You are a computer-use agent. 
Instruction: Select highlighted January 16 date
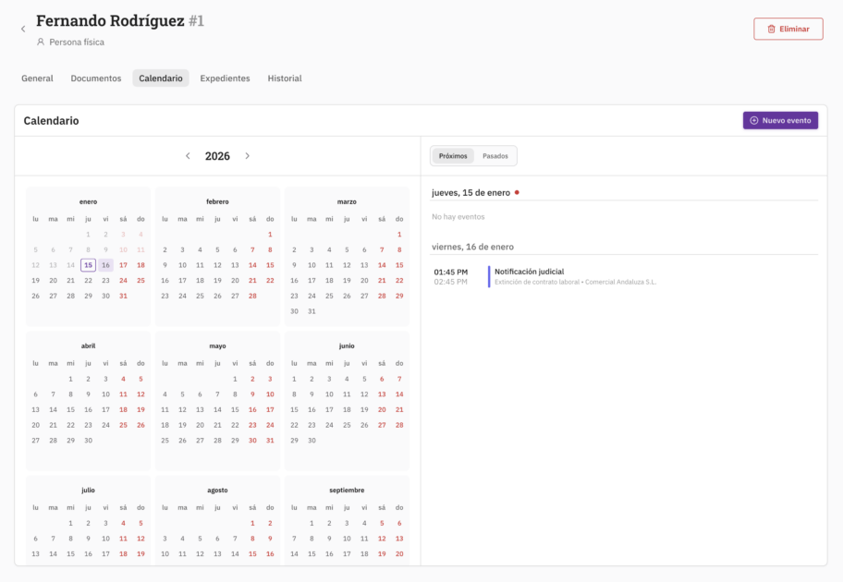105,265
